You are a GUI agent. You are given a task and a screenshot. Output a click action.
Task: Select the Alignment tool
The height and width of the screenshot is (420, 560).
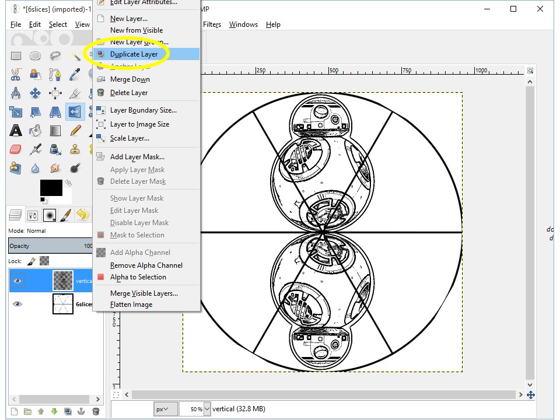(55, 93)
